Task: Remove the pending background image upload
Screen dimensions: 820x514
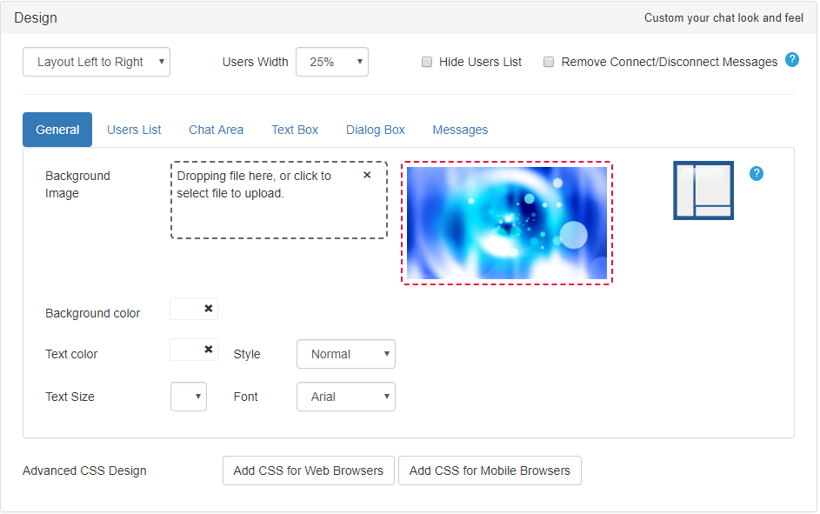Action: 367,174
